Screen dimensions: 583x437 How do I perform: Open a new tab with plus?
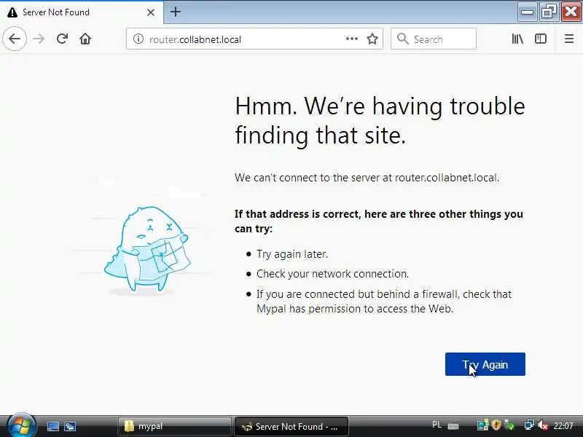coord(176,12)
